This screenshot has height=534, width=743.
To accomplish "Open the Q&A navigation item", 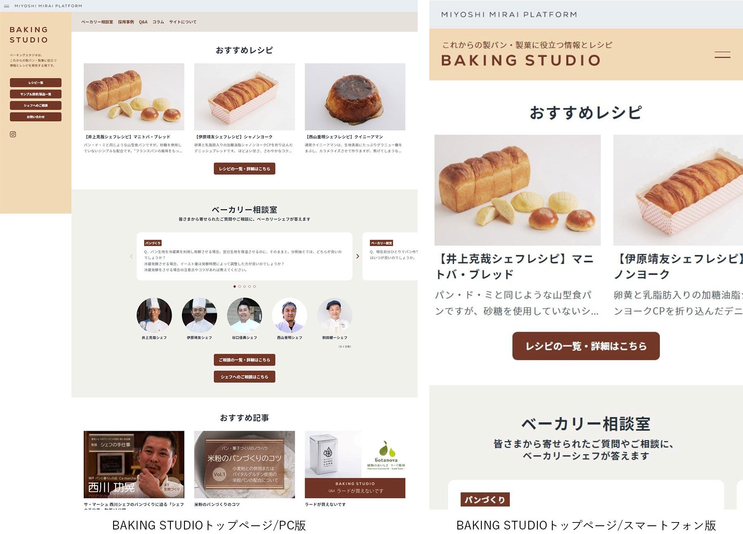I will [143, 22].
